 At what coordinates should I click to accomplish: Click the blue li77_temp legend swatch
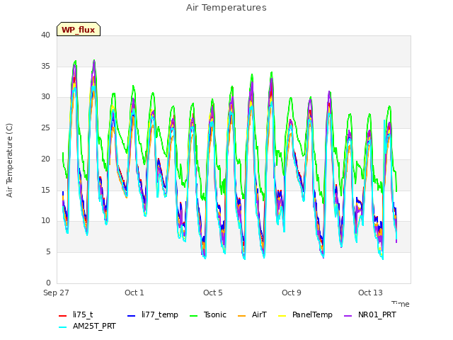tap(132, 316)
